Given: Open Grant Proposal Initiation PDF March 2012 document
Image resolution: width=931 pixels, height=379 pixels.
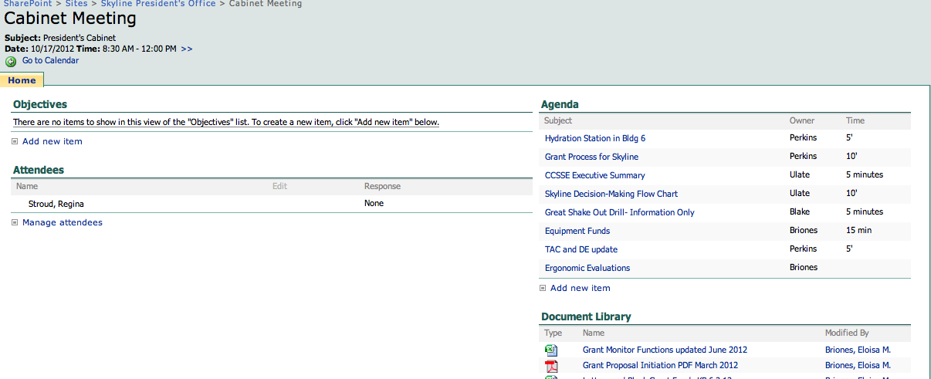Looking at the screenshot, I should click(660, 365).
